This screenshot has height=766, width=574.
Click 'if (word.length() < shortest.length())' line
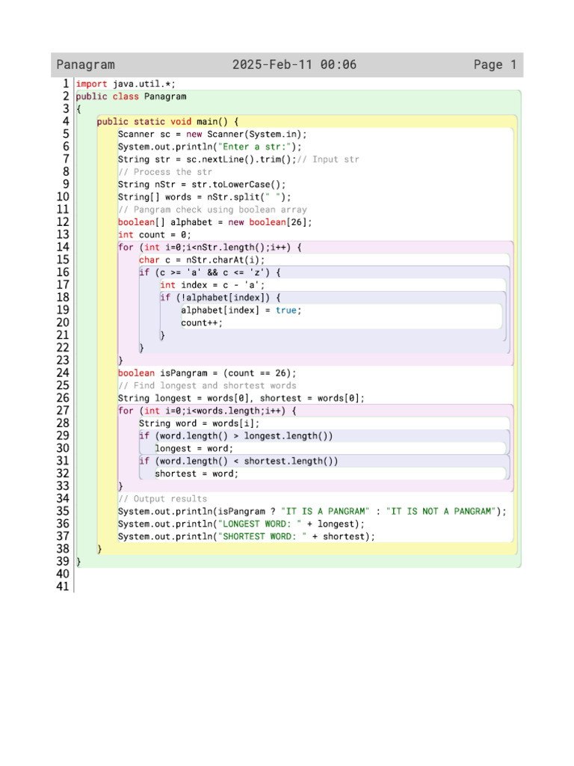click(238, 461)
